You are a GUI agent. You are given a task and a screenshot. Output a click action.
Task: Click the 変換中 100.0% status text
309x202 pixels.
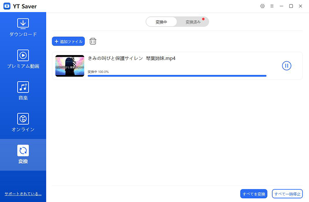tap(98, 72)
